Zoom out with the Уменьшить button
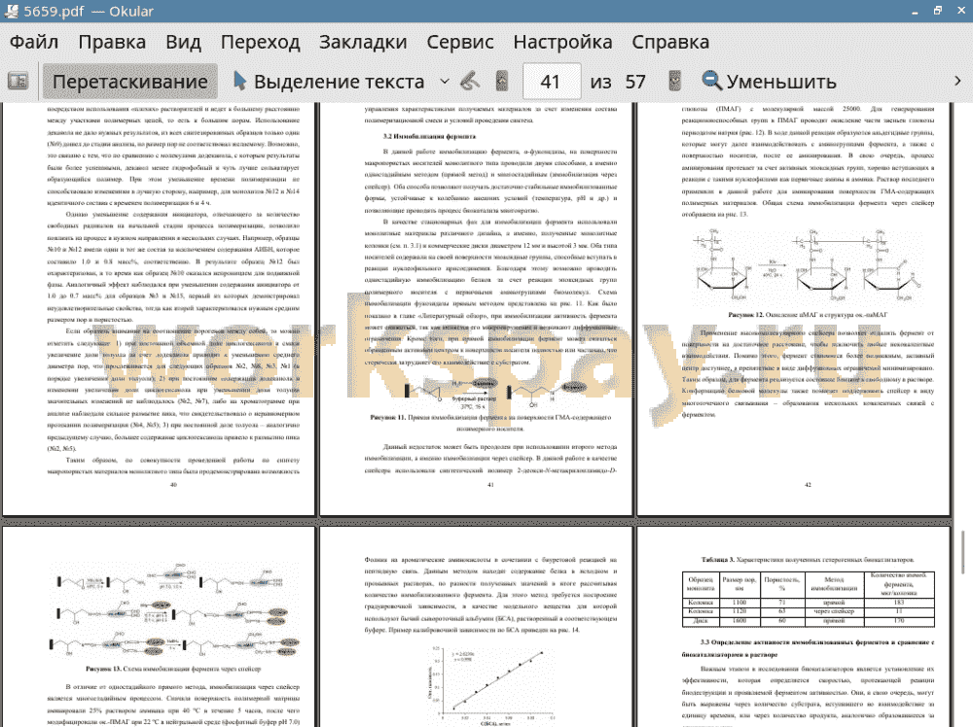 click(769, 82)
